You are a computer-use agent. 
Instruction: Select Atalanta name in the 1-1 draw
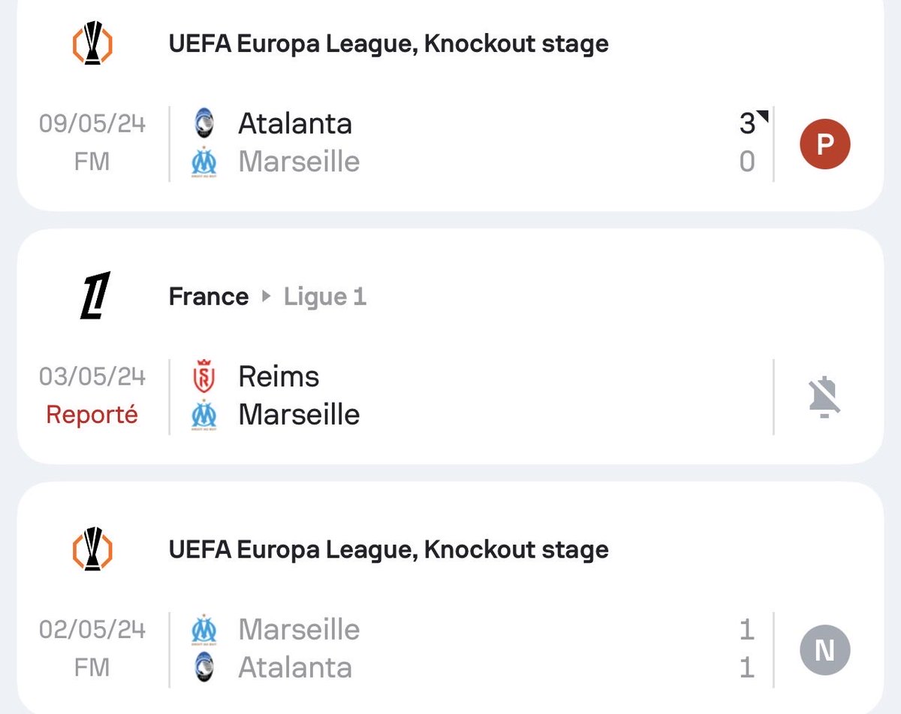294,667
